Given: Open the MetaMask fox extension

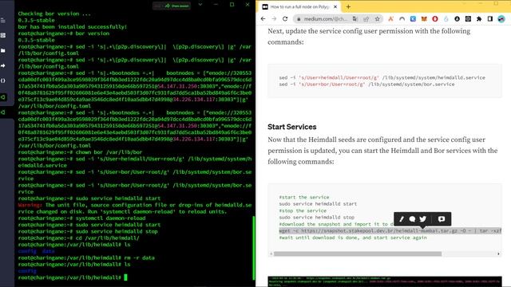Looking at the screenshot, I should click(x=424, y=19).
